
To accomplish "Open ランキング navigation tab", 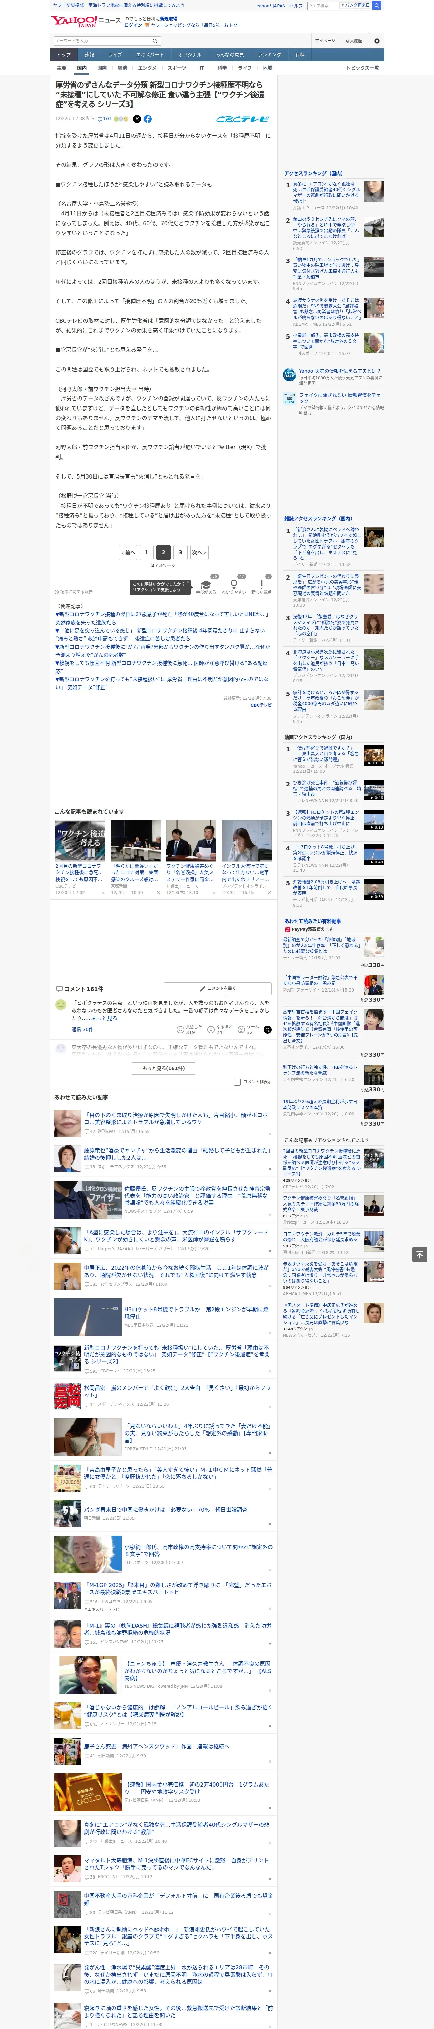I will 269,55.
